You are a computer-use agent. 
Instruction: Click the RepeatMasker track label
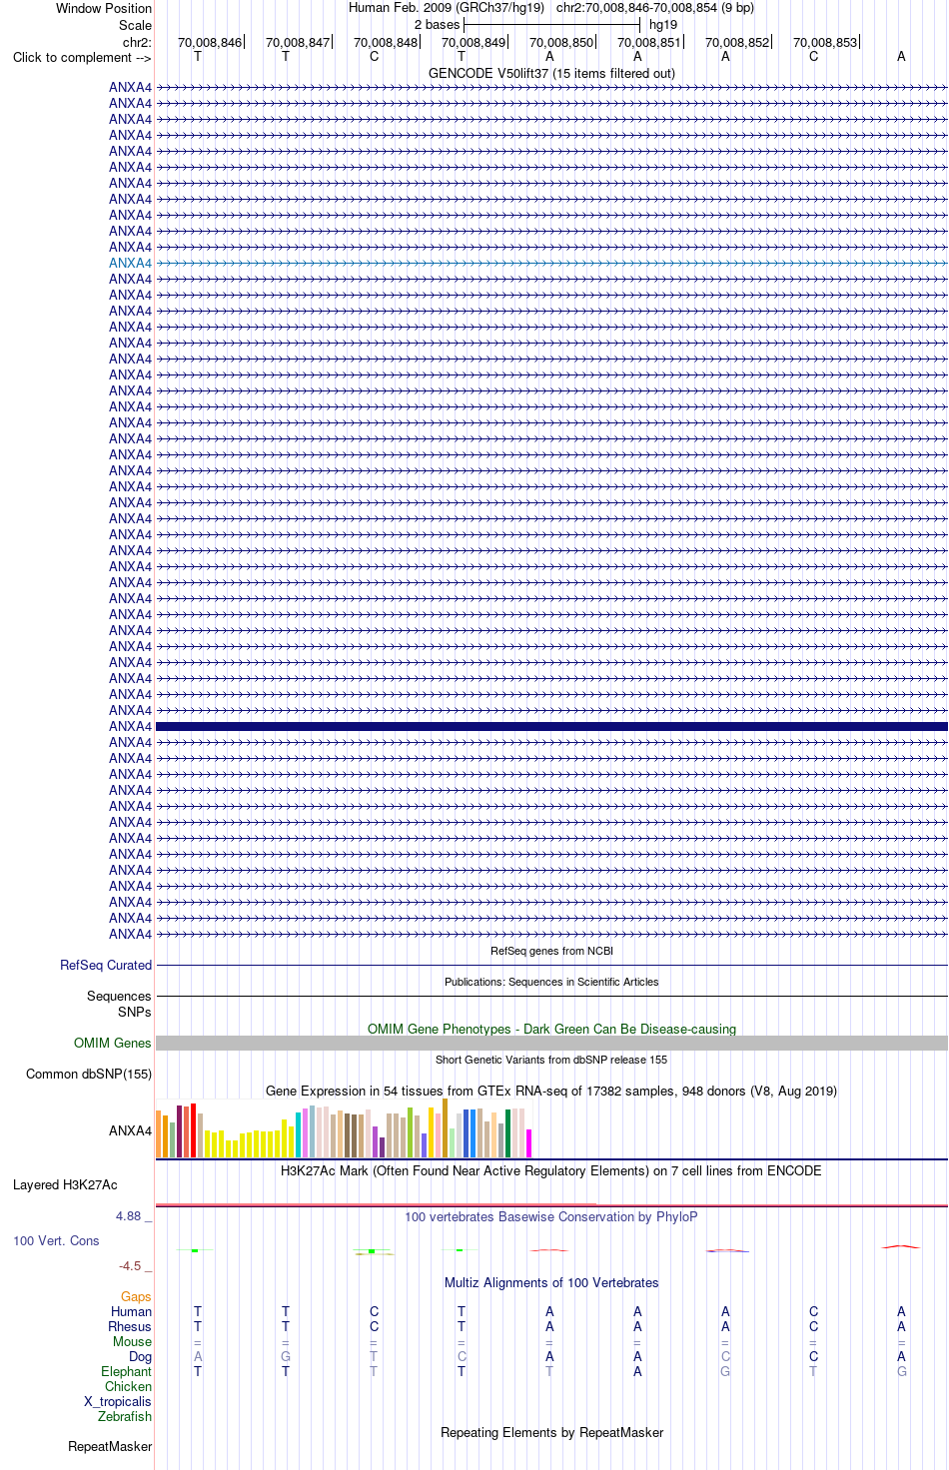[110, 1446]
